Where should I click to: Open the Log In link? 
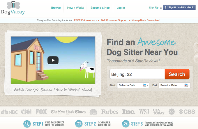pyautogui.click(x=121, y=8)
